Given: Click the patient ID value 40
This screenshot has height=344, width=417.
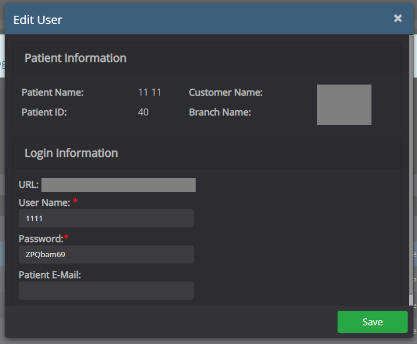Looking at the screenshot, I should (x=143, y=113).
